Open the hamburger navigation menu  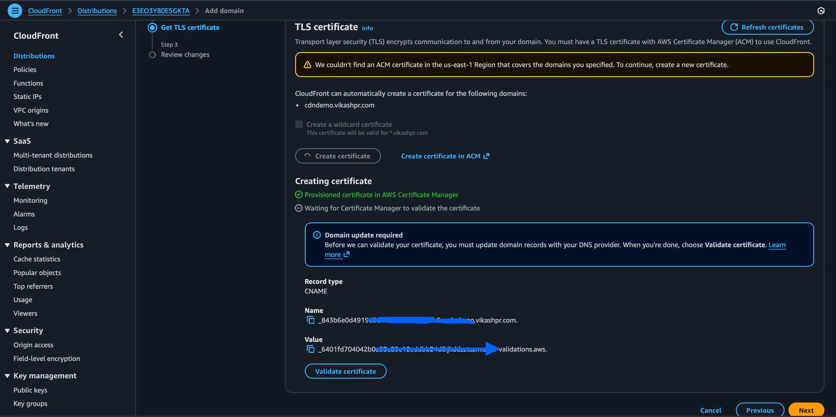[x=15, y=11]
